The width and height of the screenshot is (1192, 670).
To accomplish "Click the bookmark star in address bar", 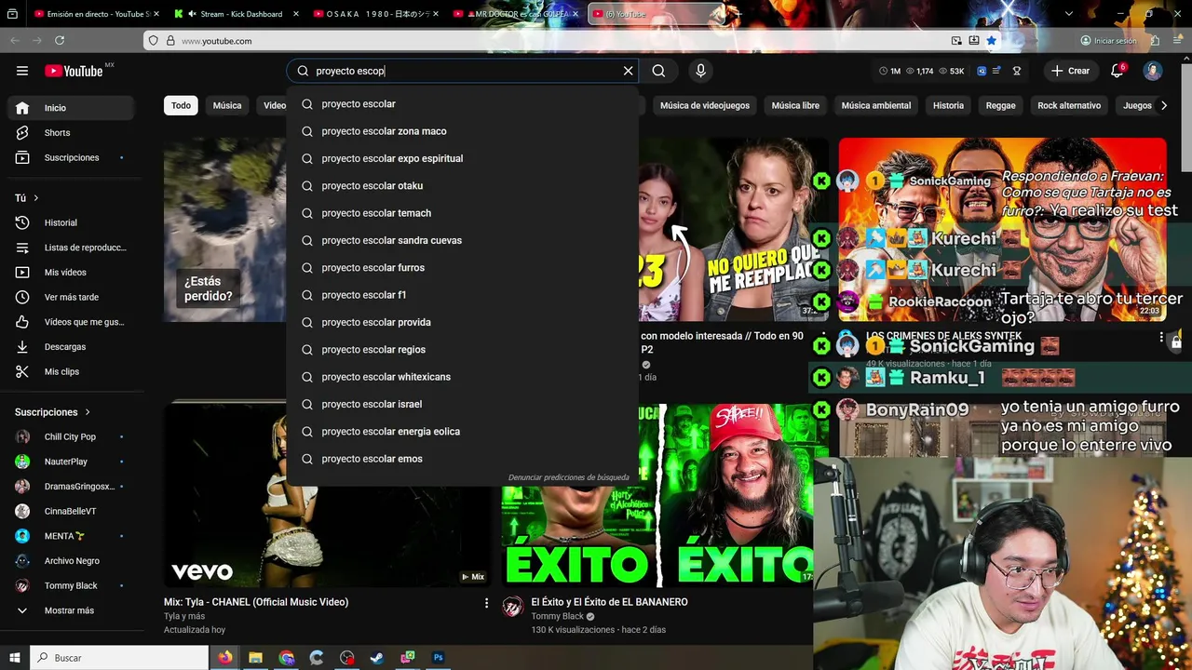I will [991, 41].
